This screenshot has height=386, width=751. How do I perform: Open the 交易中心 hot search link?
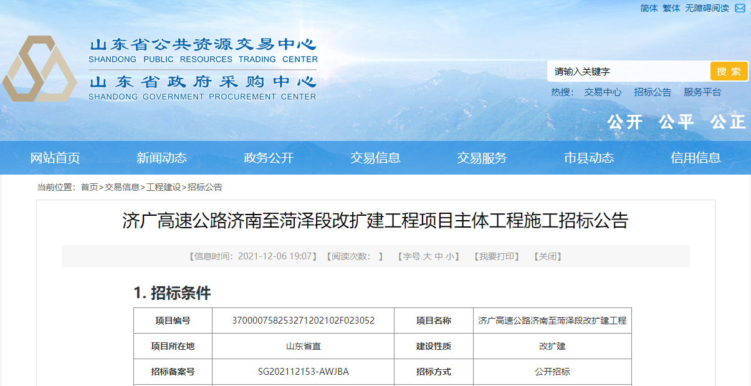click(603, 92)
